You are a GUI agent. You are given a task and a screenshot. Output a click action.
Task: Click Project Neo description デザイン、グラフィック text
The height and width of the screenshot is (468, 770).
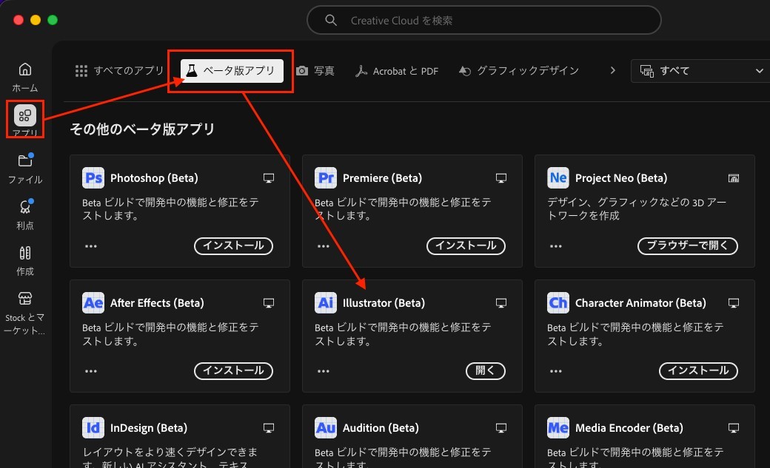click(x=637, y=208)
